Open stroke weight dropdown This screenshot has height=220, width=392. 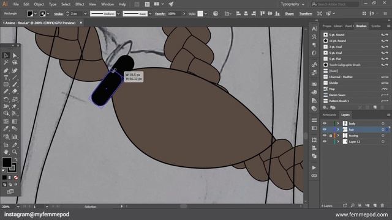tap(85, 13)
